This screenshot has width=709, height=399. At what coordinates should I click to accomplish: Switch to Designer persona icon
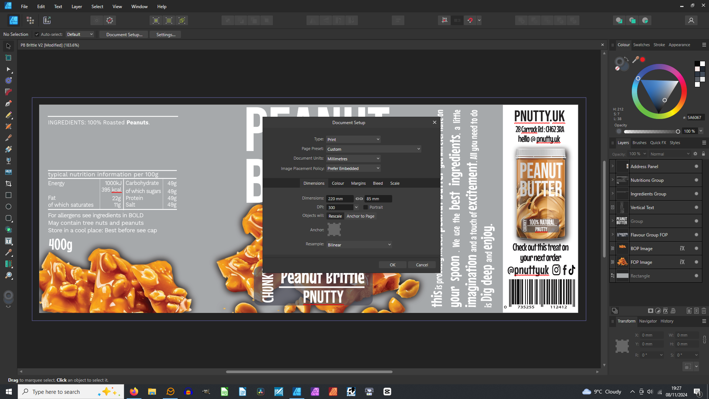click(x=14, y=20)
